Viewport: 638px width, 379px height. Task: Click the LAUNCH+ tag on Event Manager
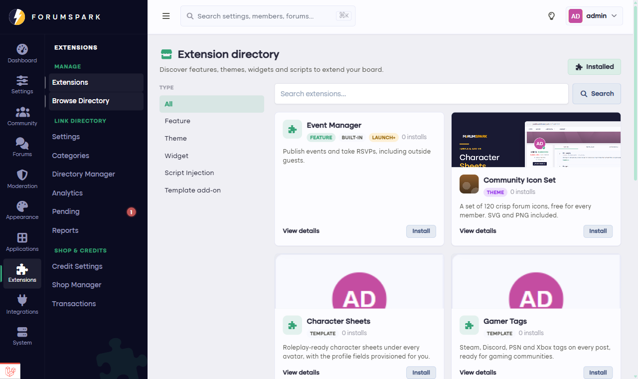[x=384, y=137]
